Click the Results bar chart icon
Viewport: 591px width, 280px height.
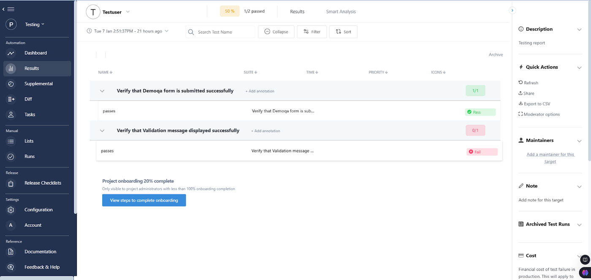11,68
